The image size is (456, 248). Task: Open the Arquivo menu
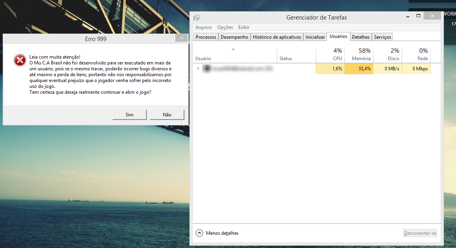pyautogui.click(x=203, y=27)
